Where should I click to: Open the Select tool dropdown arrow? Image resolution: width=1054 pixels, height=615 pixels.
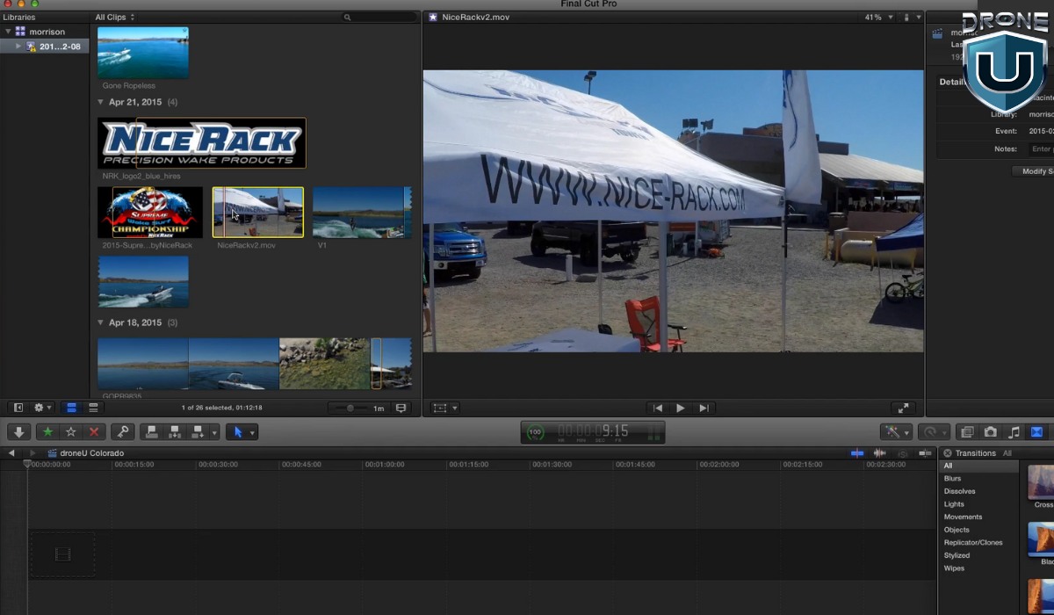point(253,432)
